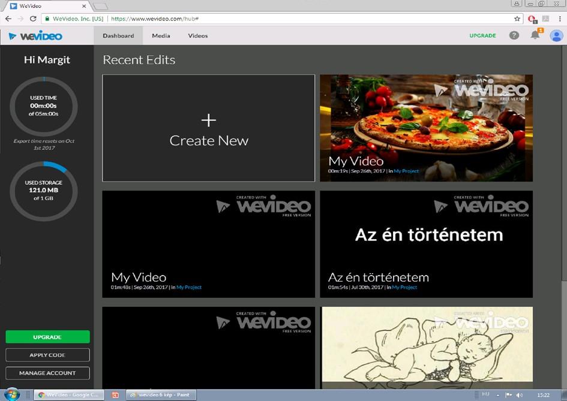Select the WeVideo Chrome tab
567x401 pixels.
tap(46, 6)
